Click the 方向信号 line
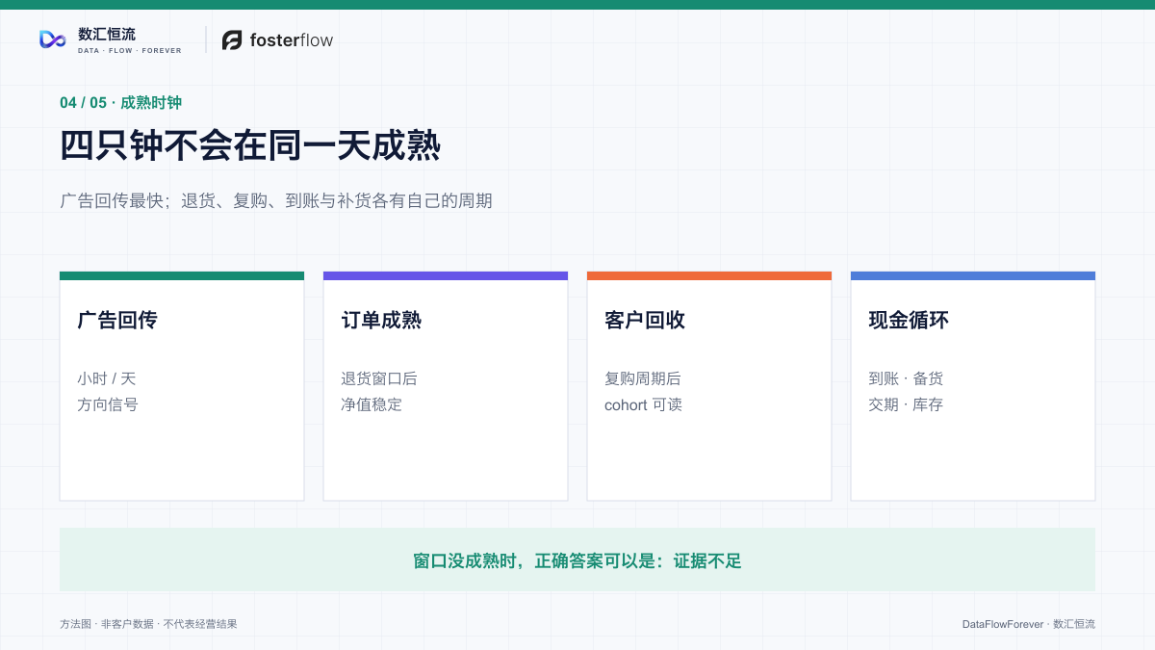Viewport: 1155px width, 650px height. pos(108,404)
